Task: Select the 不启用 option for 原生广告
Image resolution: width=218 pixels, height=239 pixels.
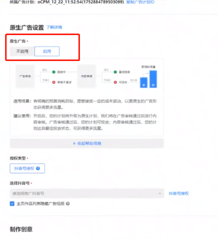Action: click(x=22, y=51)
